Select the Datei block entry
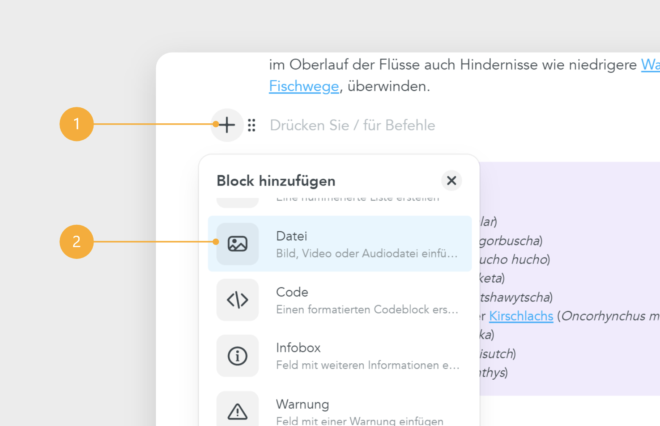Viewport: 660px width, 426px height. click(340, 244)
